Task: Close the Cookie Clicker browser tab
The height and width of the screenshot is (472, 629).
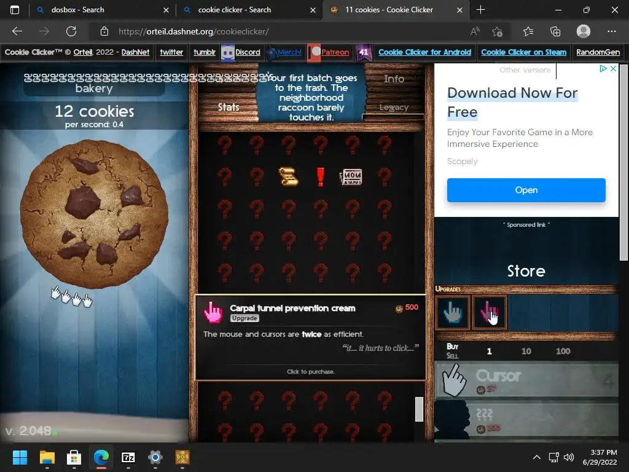Action: 459,10
